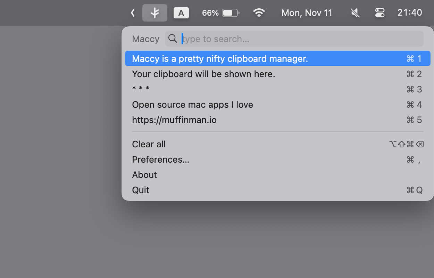This screenshot has width=434, height=278.
Task: Click the Maccy title label
Action: click(x=145, y=39)
